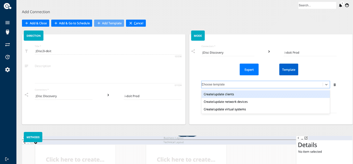Open settings gear in left sidebar

[7, 70]
